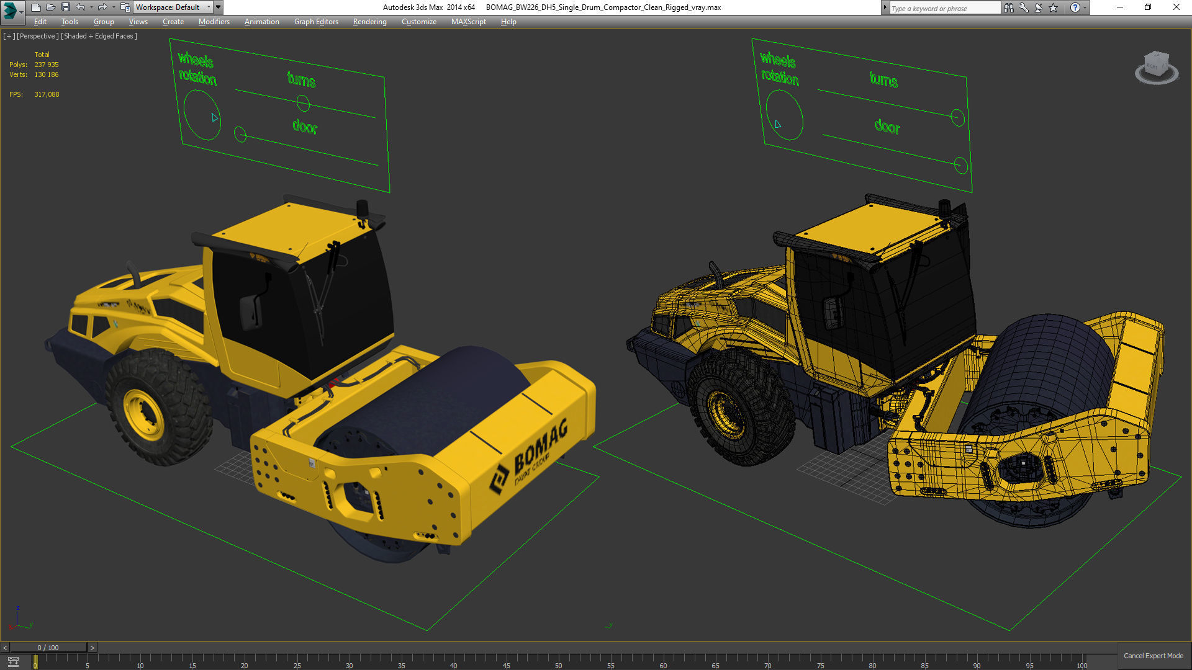
Task: Click the Help question mark icon
Action: click(1075, 7)
